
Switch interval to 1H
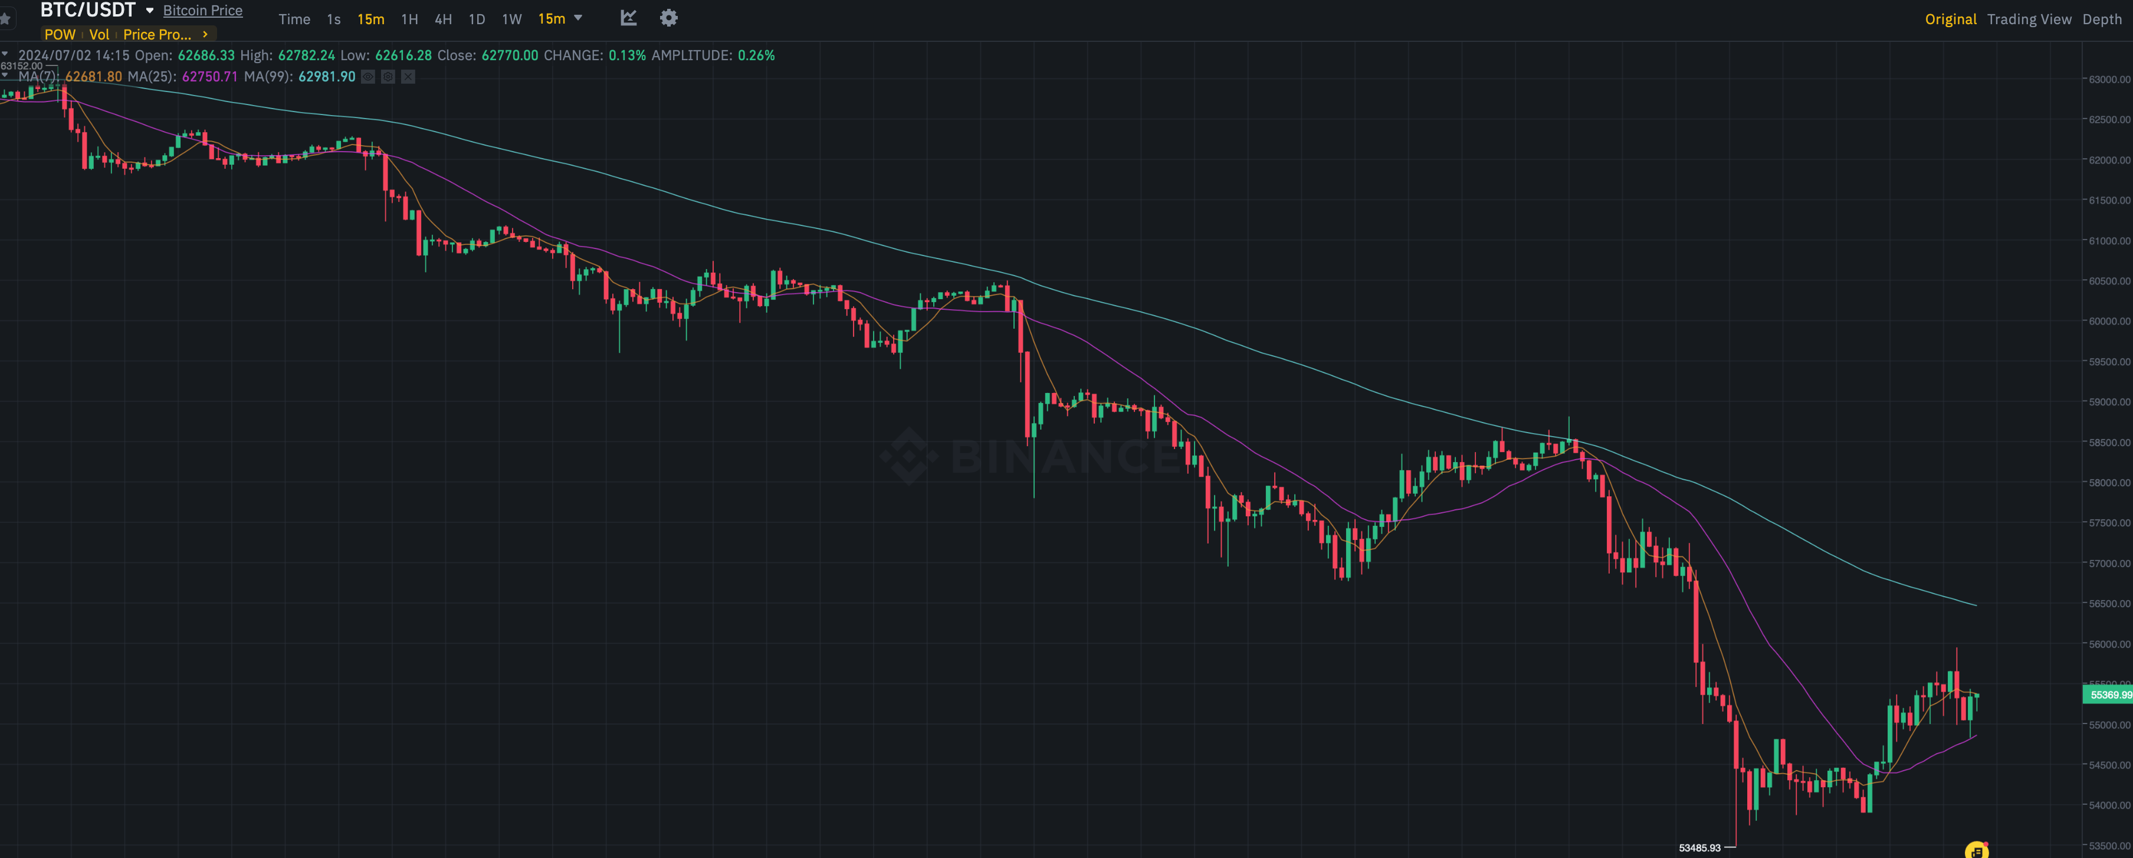click(409, 19)
